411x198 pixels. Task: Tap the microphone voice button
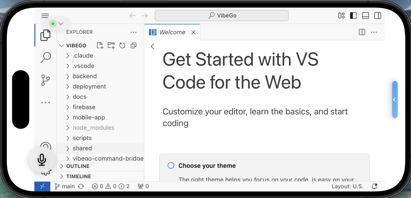click(x=42, y=160)
